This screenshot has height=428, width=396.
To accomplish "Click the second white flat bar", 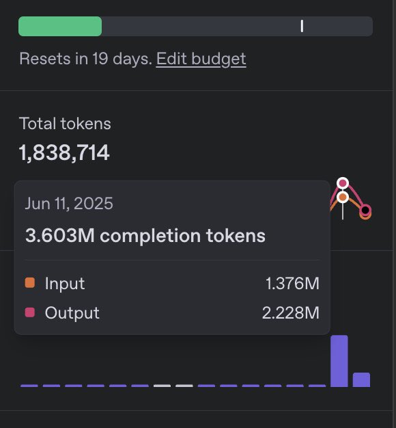I will point(184,386).
